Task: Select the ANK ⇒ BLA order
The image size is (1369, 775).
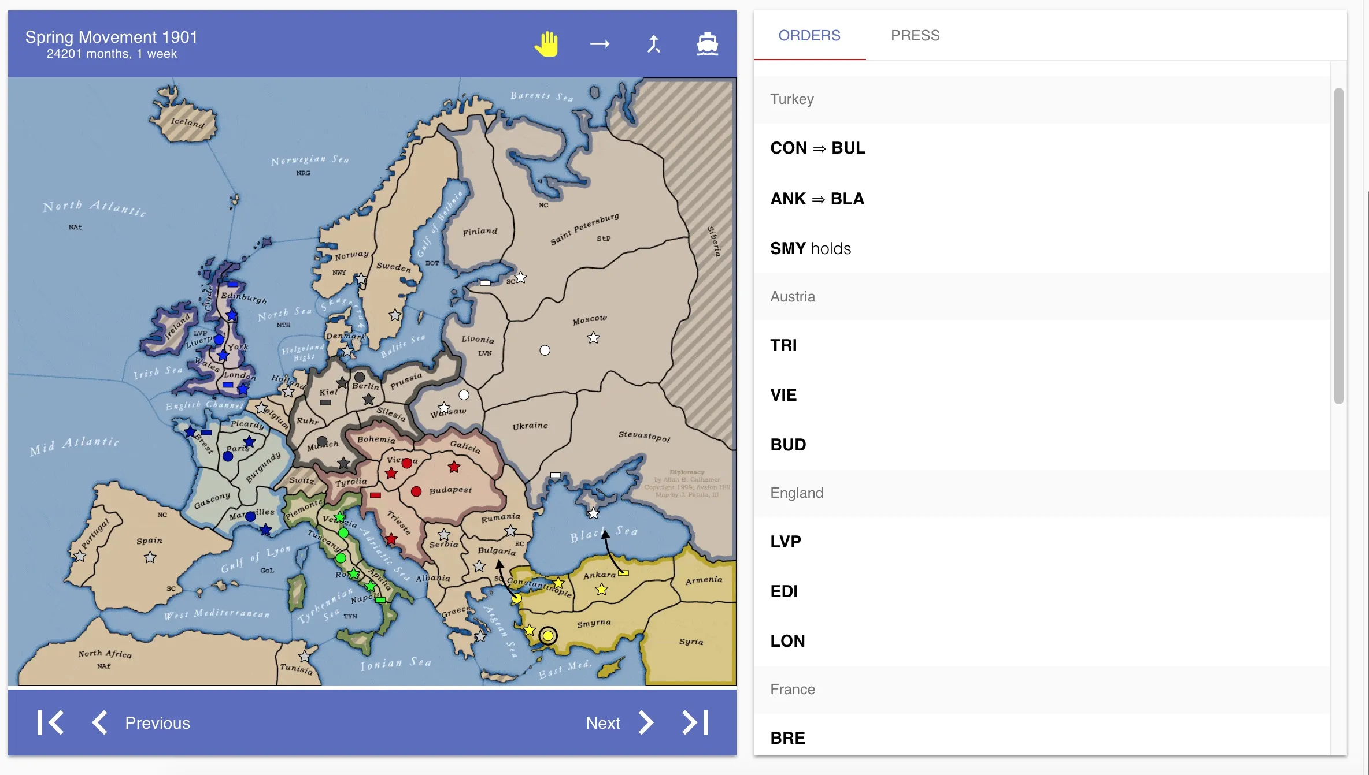Action: coord(816,199)
